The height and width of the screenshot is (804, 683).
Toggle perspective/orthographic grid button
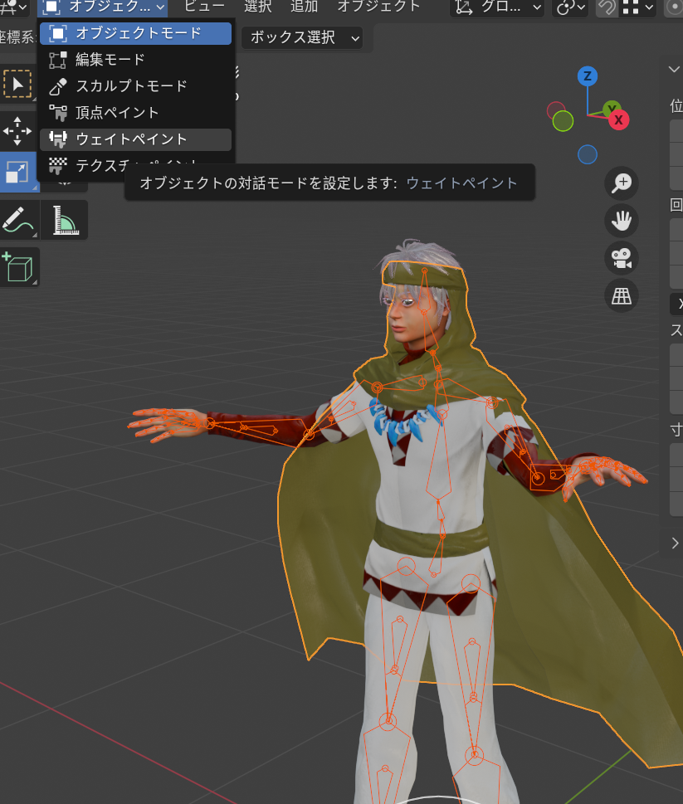coord(622,296)
